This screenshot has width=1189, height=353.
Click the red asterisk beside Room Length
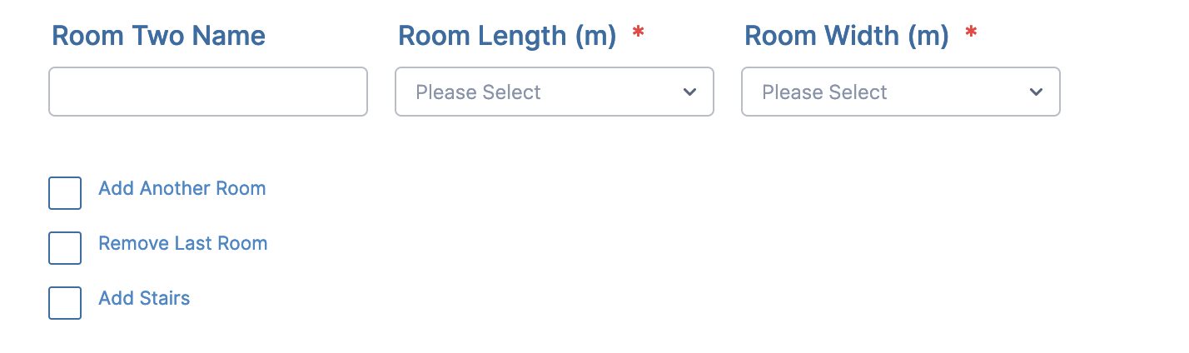(x=639, y=33)
